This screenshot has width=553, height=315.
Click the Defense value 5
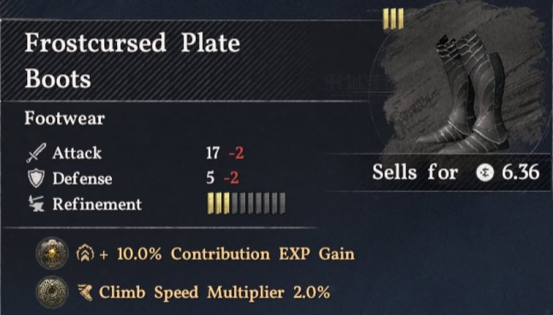click(x=210, y=179)
